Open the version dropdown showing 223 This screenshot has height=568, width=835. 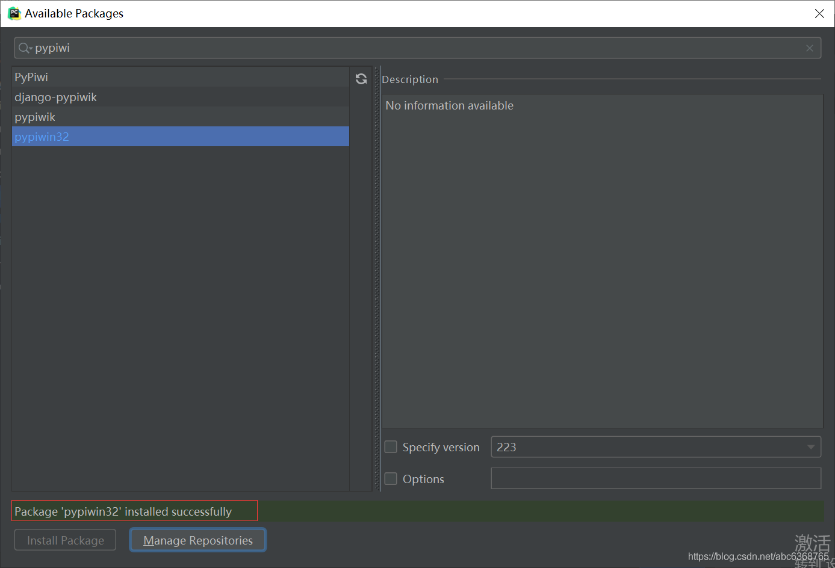click(x=810, y=447)
